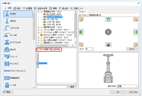Screen dimensions: 142x97
Task: Click the bottom-left yellow rotation arrow
Action: pyautogui.click(x=81, y=45)
